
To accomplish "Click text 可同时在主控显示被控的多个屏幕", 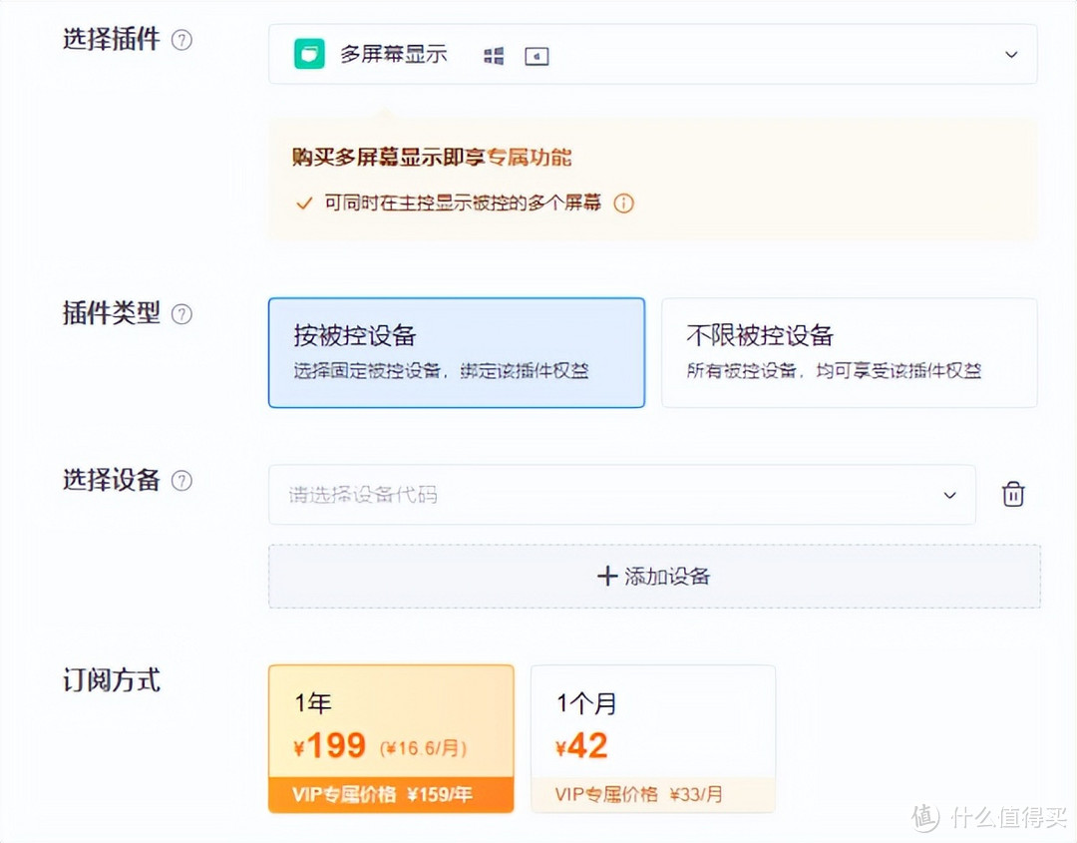I will [x=463, y=203].
